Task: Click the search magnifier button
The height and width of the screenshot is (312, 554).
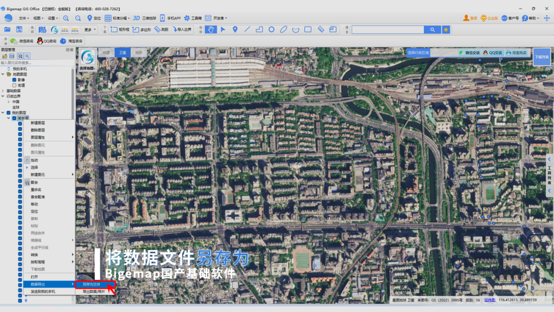Action: [x=432, y=30]
